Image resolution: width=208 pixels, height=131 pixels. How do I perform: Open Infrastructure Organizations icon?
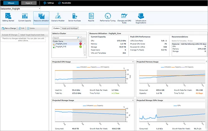[x=141, y=17]
